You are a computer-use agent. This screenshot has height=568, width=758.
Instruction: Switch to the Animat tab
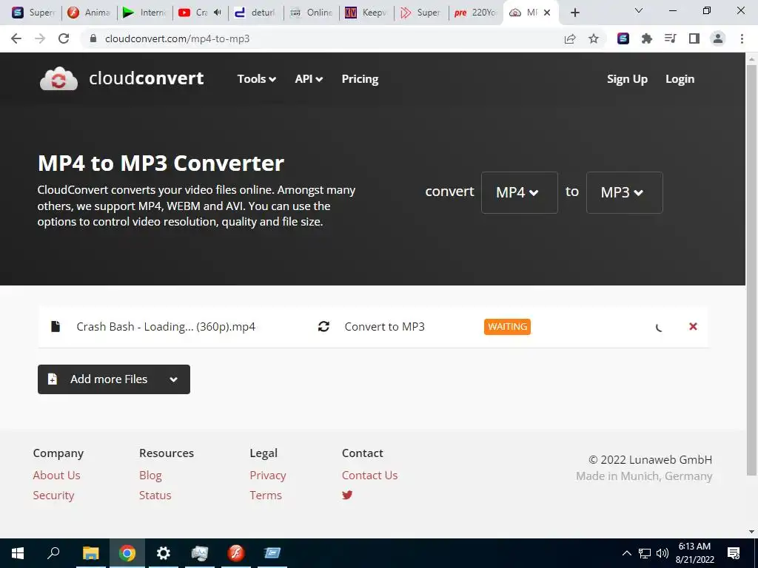pos(89,13)
